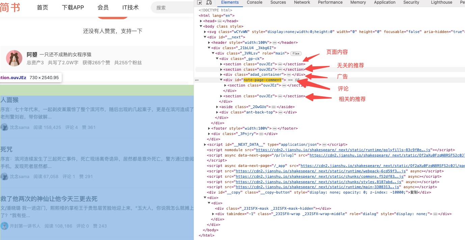
Task: Click the avatar beside 开封第一讲书人
Action: click(4, 226)
